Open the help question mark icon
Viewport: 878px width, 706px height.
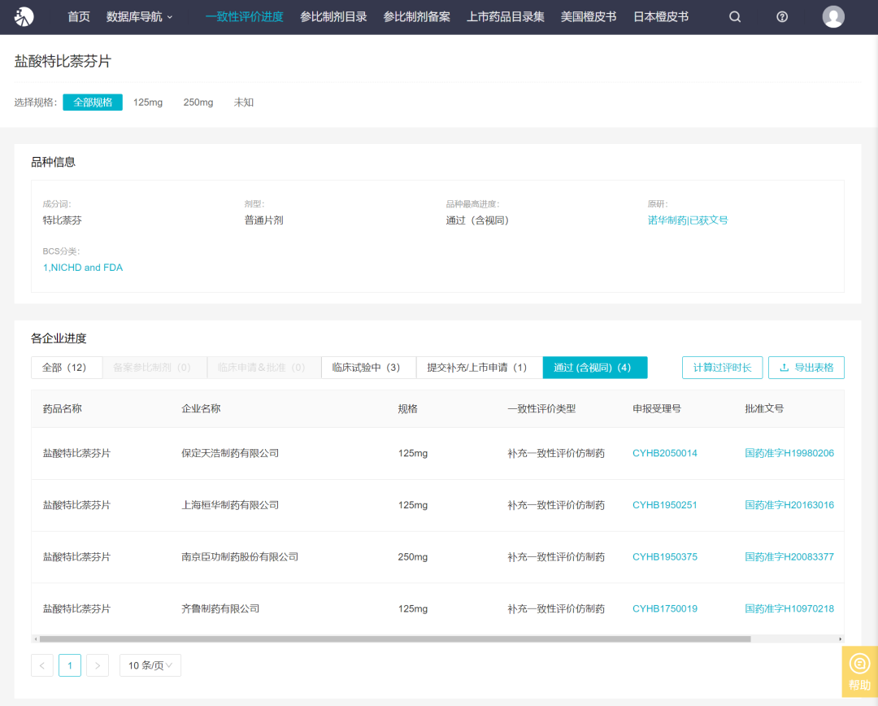pyautogui.click(x=782, y=17)
